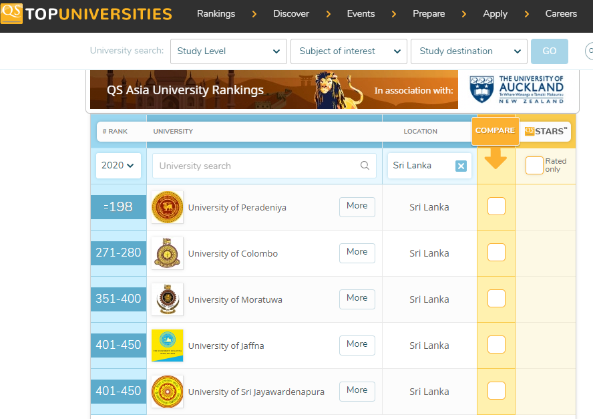Click the University of Auckland logo
593x419 pixels.
517,90
